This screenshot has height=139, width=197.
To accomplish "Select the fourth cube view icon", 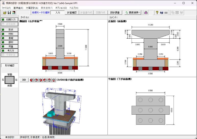I will pyautogui.click(x=45, y=80).
